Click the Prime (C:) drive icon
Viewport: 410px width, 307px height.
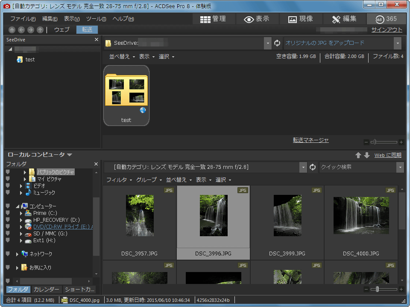[28, 213]
